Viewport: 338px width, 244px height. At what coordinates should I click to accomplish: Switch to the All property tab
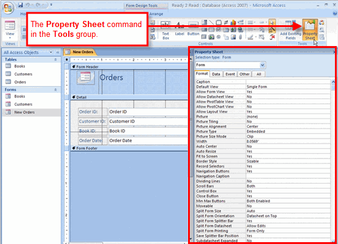259,74
